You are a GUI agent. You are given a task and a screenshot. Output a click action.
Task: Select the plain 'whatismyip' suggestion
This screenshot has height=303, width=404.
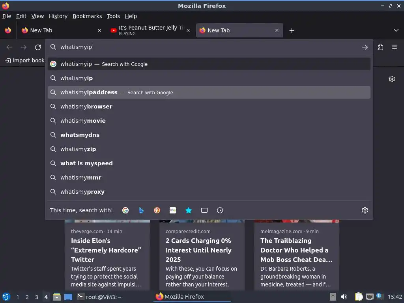(x=209, y=78)
